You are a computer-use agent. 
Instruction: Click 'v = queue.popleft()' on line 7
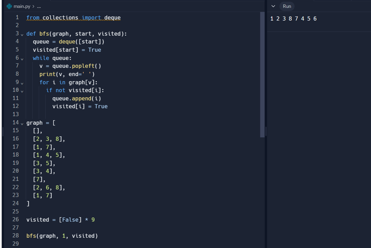70,66
